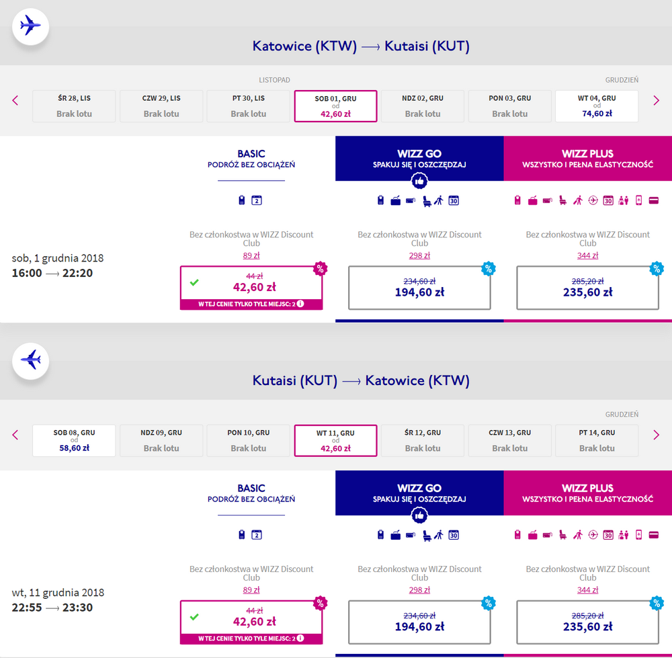Click the return flight airplane icon
Image resolution: width=672 pixels, height=658 pixels.
point(30,360)
